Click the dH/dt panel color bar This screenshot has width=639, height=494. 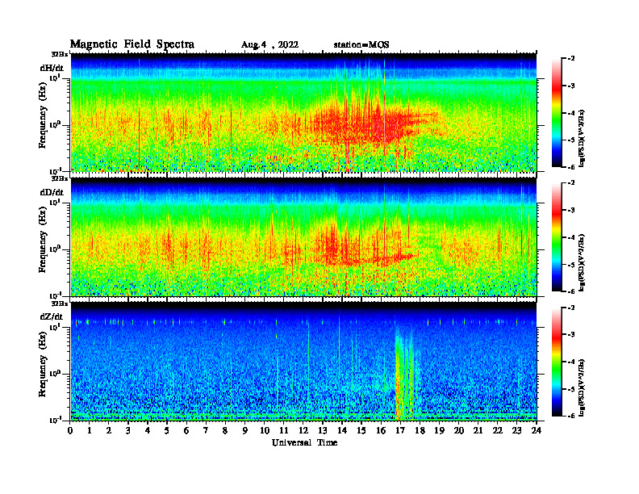(556, 113)
